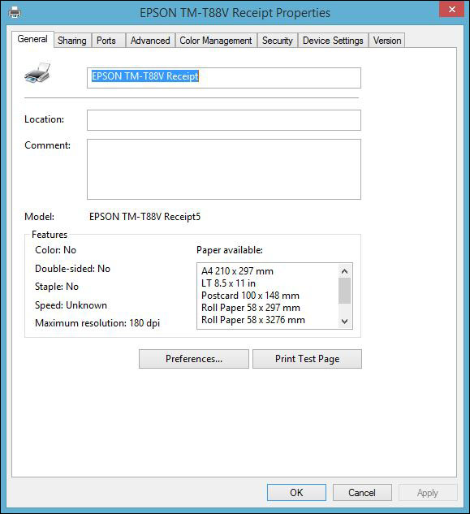
Task: Click the Speed: Unknown text
Action: (x=71, y=305)
